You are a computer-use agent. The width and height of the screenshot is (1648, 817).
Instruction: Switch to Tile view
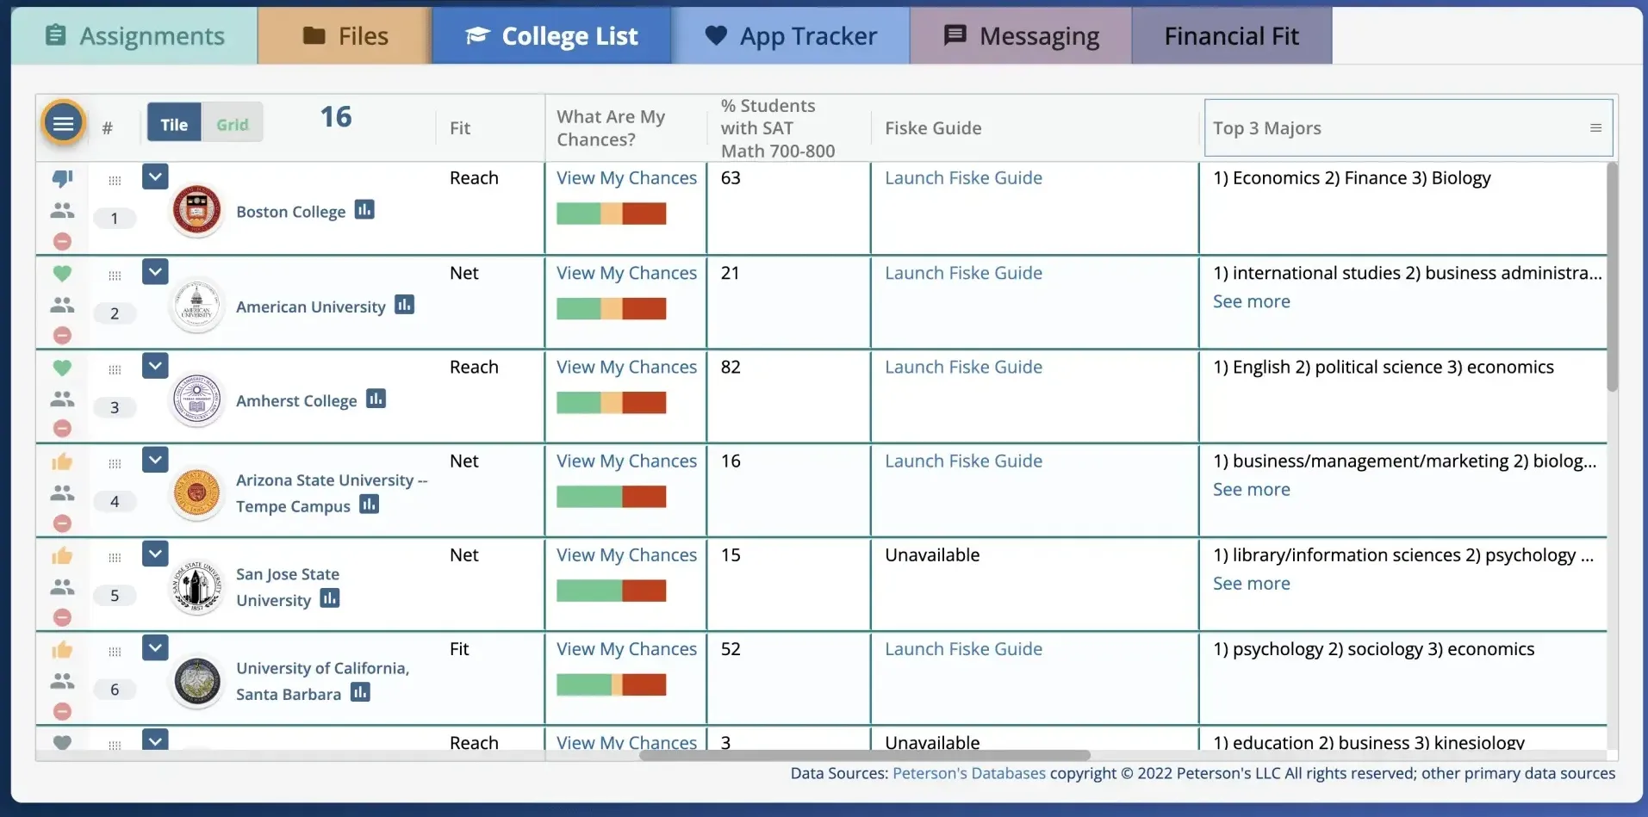click(x=174, y=124)
